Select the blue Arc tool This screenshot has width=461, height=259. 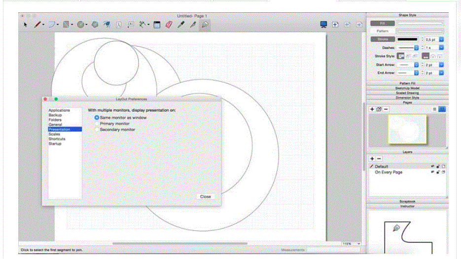52,25
